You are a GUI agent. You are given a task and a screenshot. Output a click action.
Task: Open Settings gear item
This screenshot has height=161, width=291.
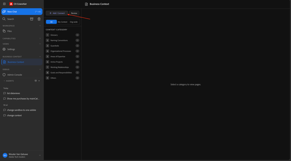click(22, 49)
